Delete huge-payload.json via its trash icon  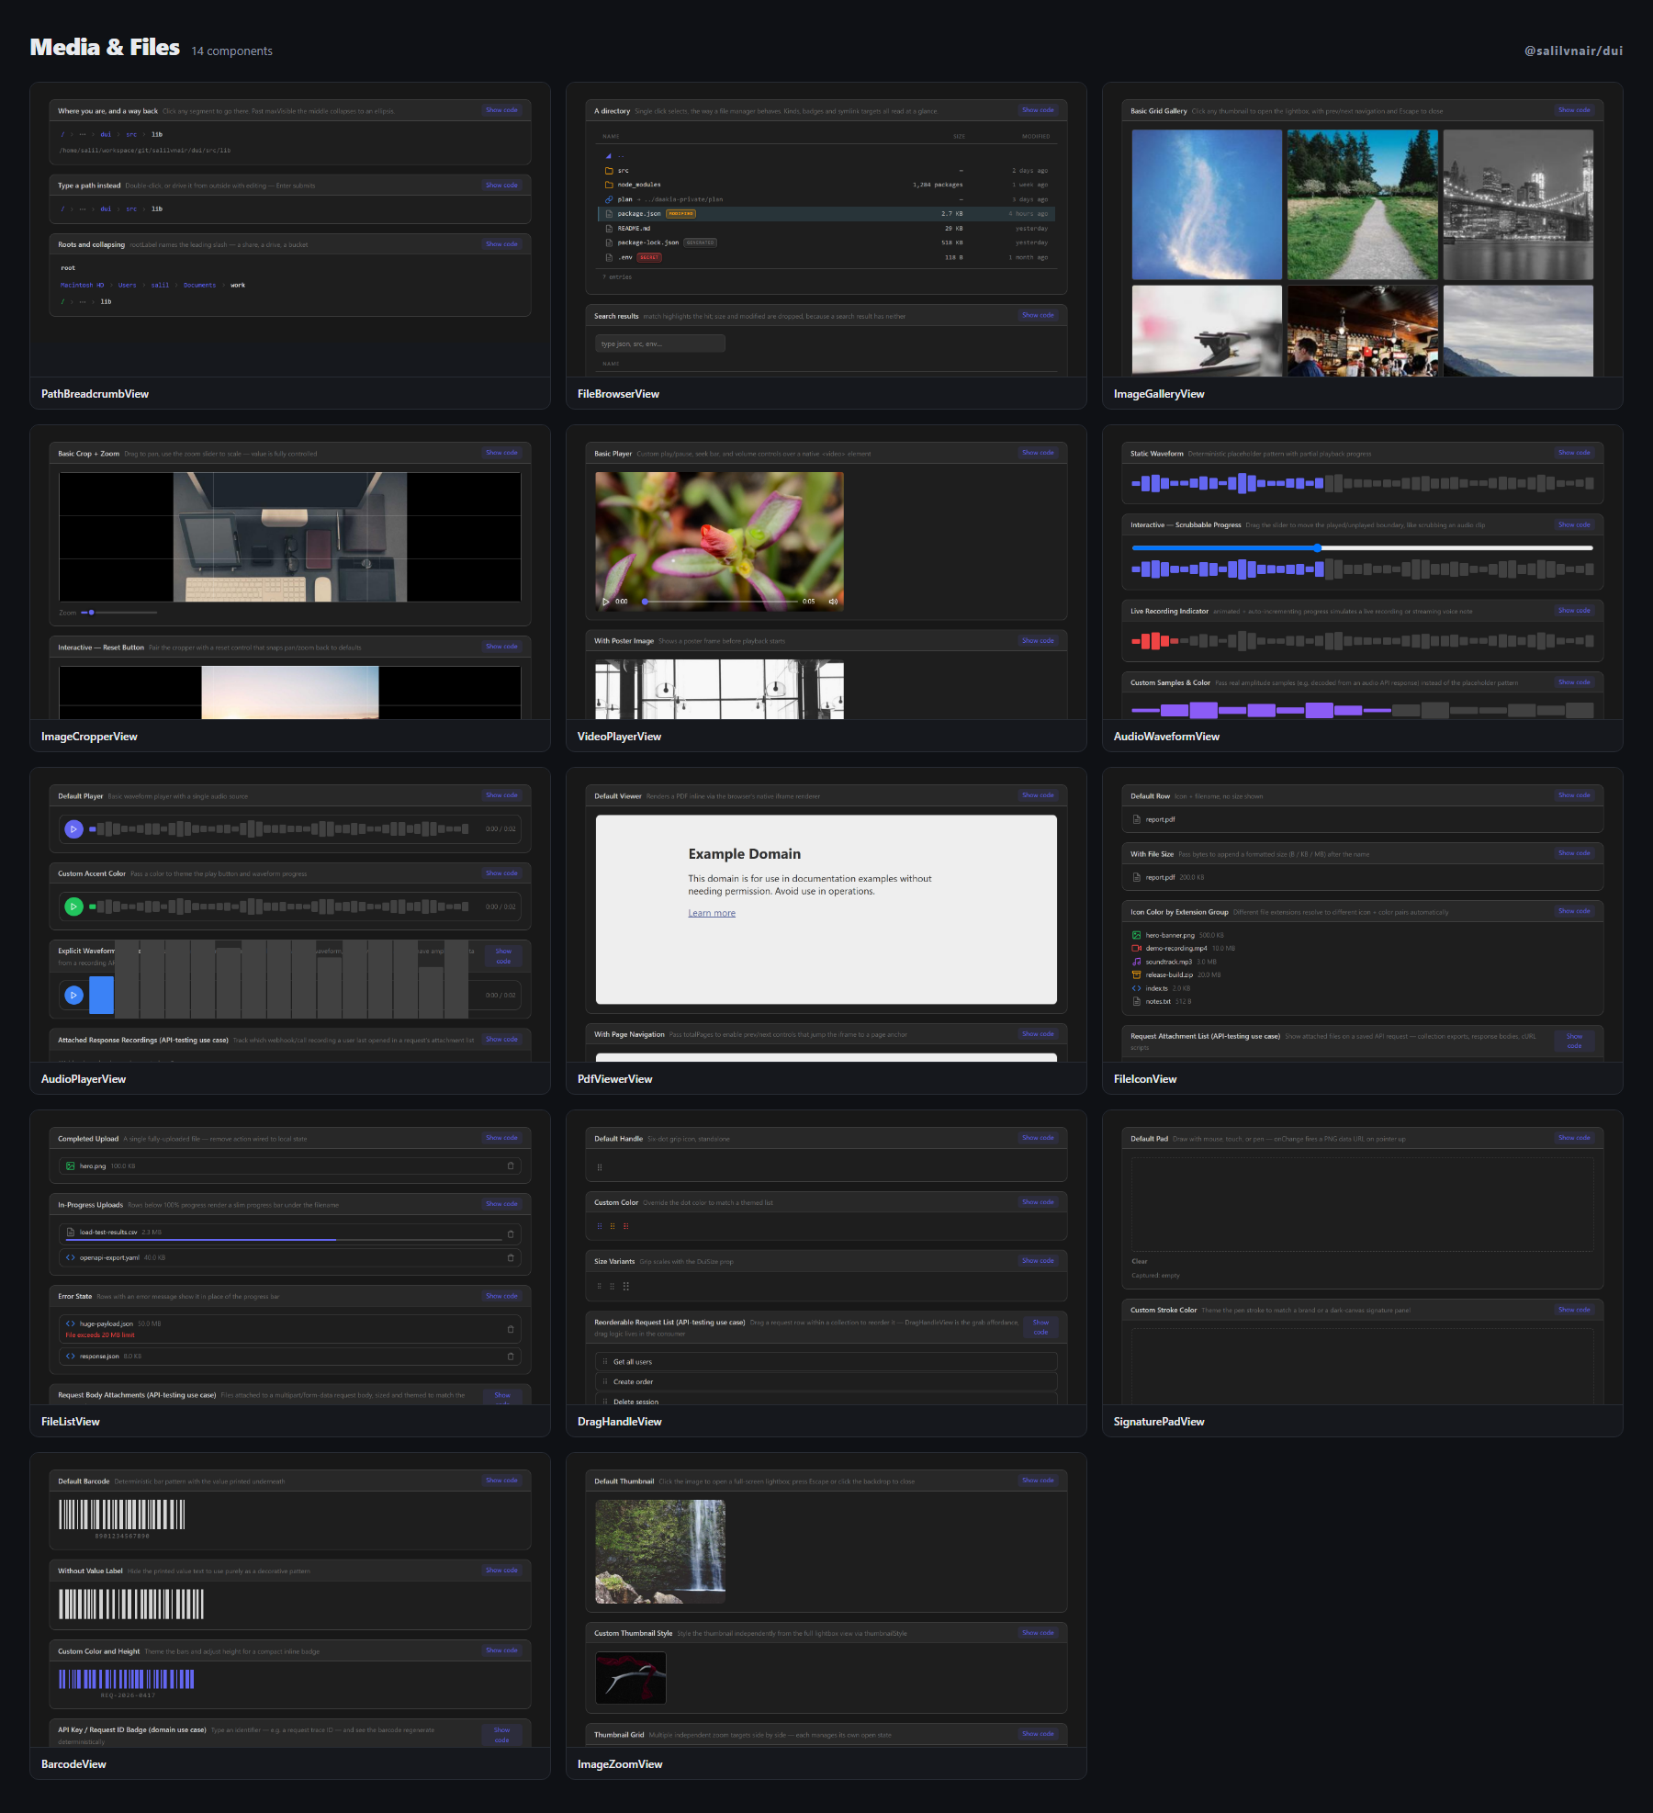coord(511,1329)
